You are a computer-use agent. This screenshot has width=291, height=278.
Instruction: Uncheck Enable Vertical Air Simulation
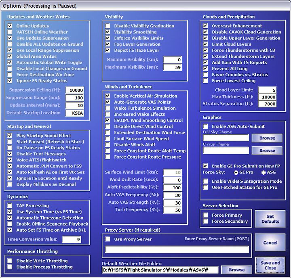point(108,96)
